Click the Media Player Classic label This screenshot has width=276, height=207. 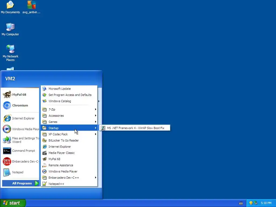click(61, 153)
